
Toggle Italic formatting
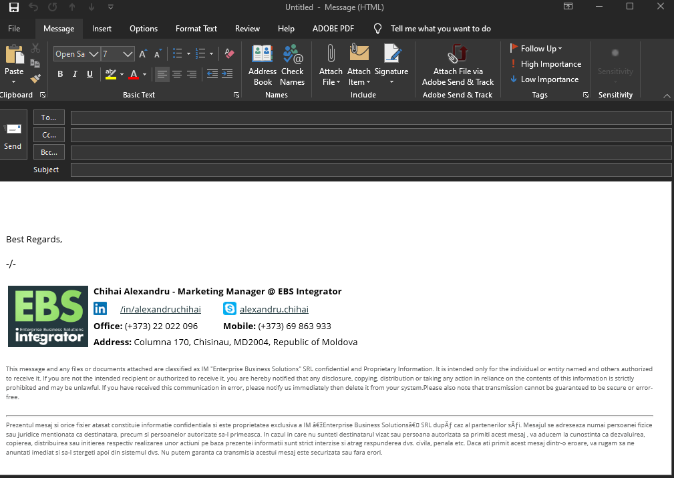point(74,74)
